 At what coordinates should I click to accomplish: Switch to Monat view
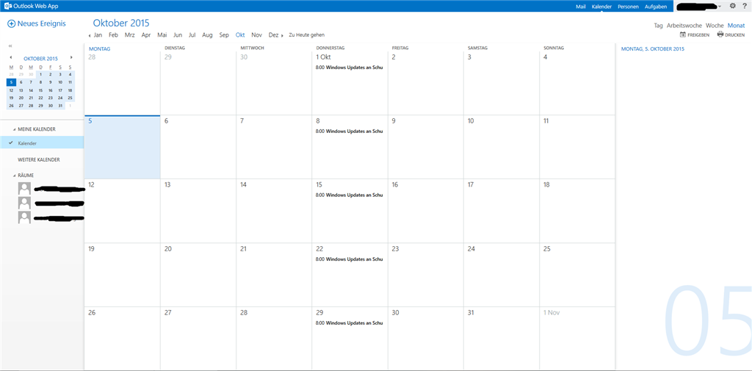pyautogui.click(x=736, y=26)
